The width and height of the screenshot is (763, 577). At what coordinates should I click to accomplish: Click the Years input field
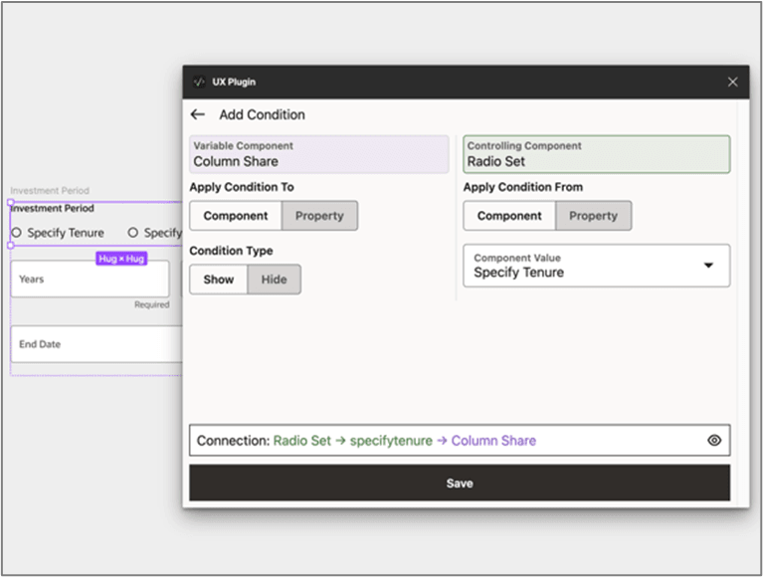point(90,279)
